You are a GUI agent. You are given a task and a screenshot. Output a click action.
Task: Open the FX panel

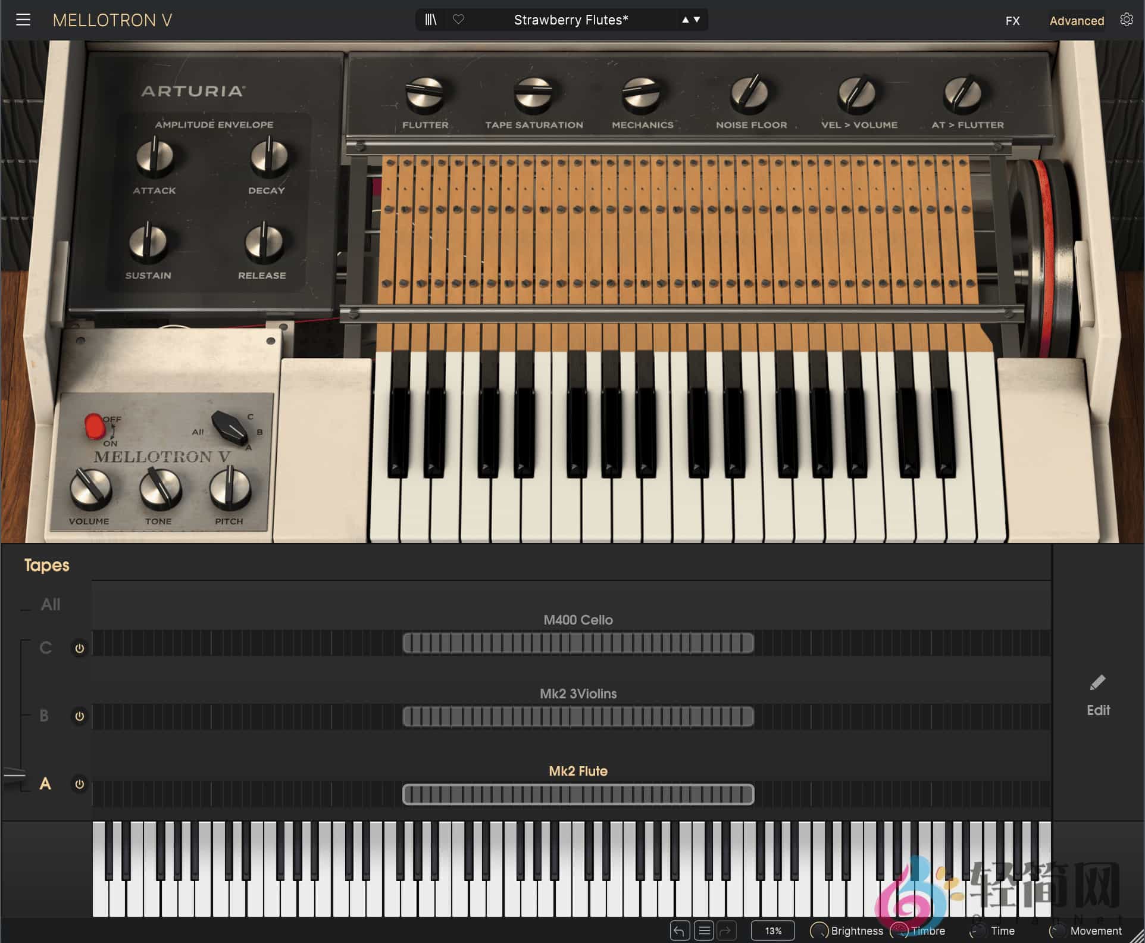[x=1012, y=21]
